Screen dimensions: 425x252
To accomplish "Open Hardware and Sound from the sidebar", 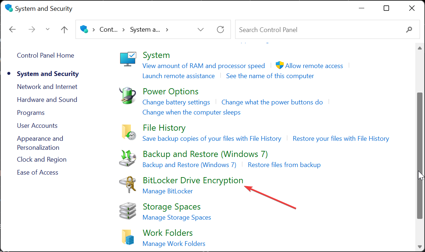I will pos(47,99).
